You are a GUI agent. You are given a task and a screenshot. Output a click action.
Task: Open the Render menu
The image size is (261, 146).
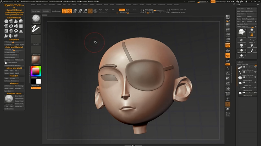point(129,5)
